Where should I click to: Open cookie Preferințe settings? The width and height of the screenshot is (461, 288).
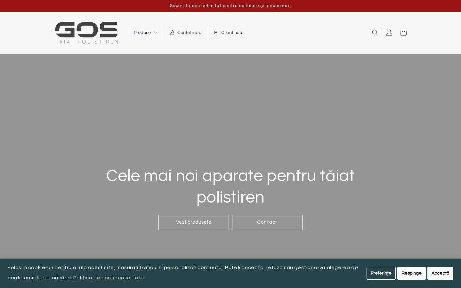(x=381, y=273)
